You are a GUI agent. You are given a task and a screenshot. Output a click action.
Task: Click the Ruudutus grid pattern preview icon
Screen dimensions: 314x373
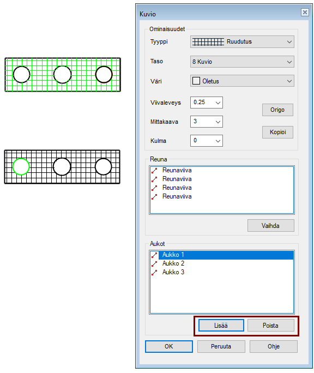coord(208,42)
